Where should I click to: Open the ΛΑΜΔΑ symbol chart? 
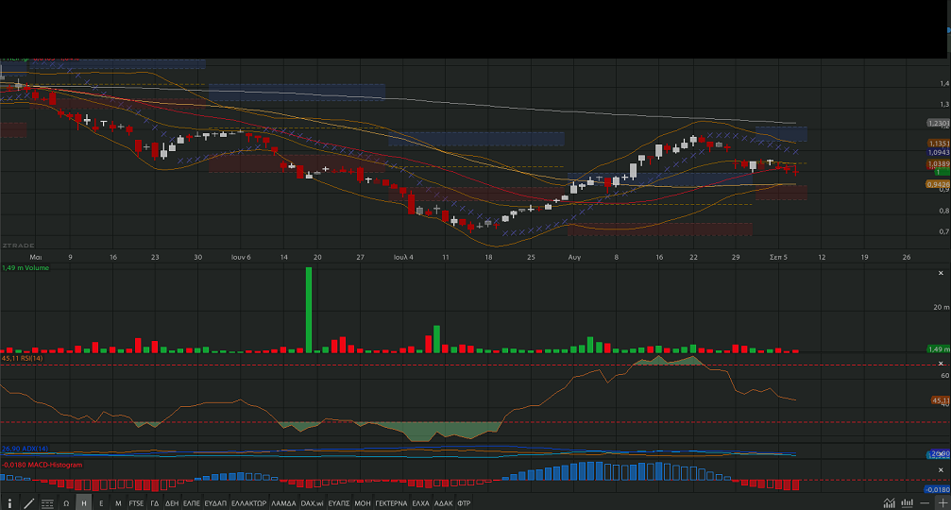(283, 503)
